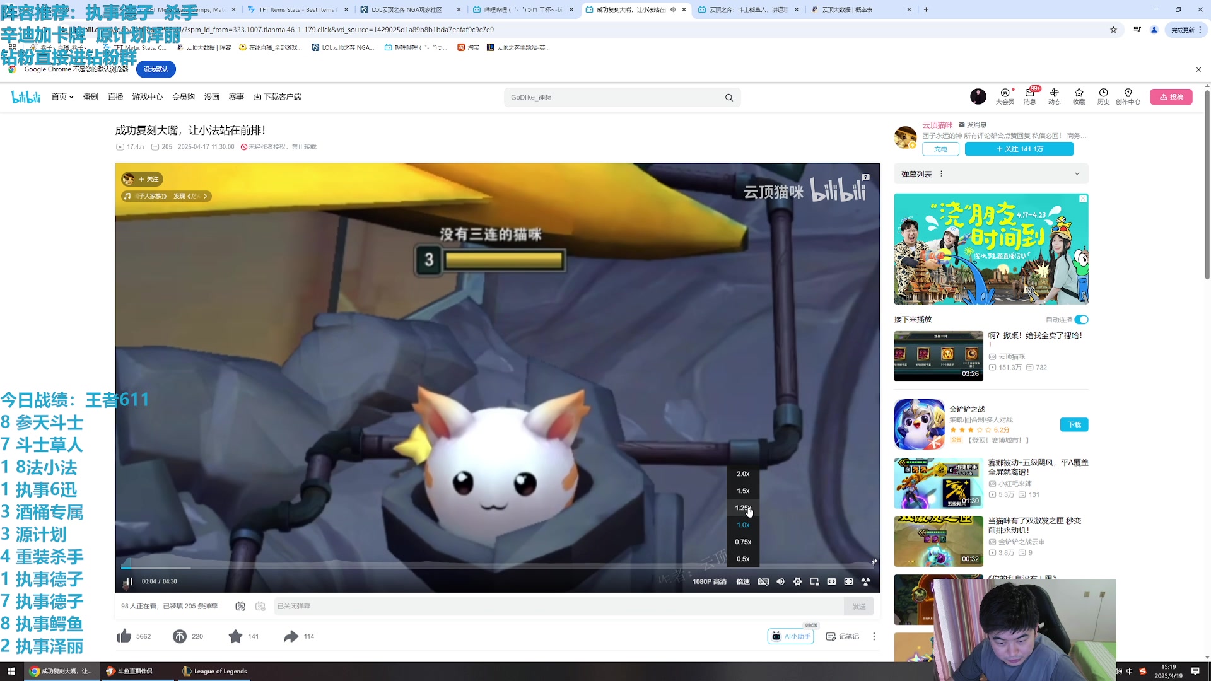This screenshot has height=681, width=1211.
Task: Enter web fullscreen mode icon
Action: point(848,581)
